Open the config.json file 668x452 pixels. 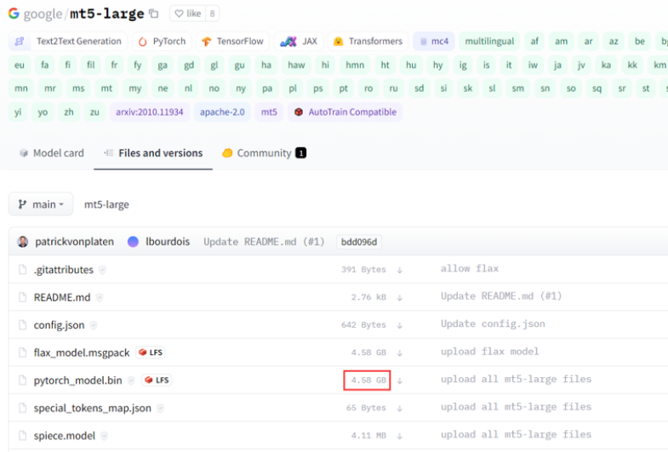(x=60, y=325)
